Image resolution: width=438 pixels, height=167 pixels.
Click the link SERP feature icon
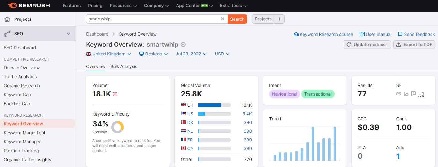[399, 94]
